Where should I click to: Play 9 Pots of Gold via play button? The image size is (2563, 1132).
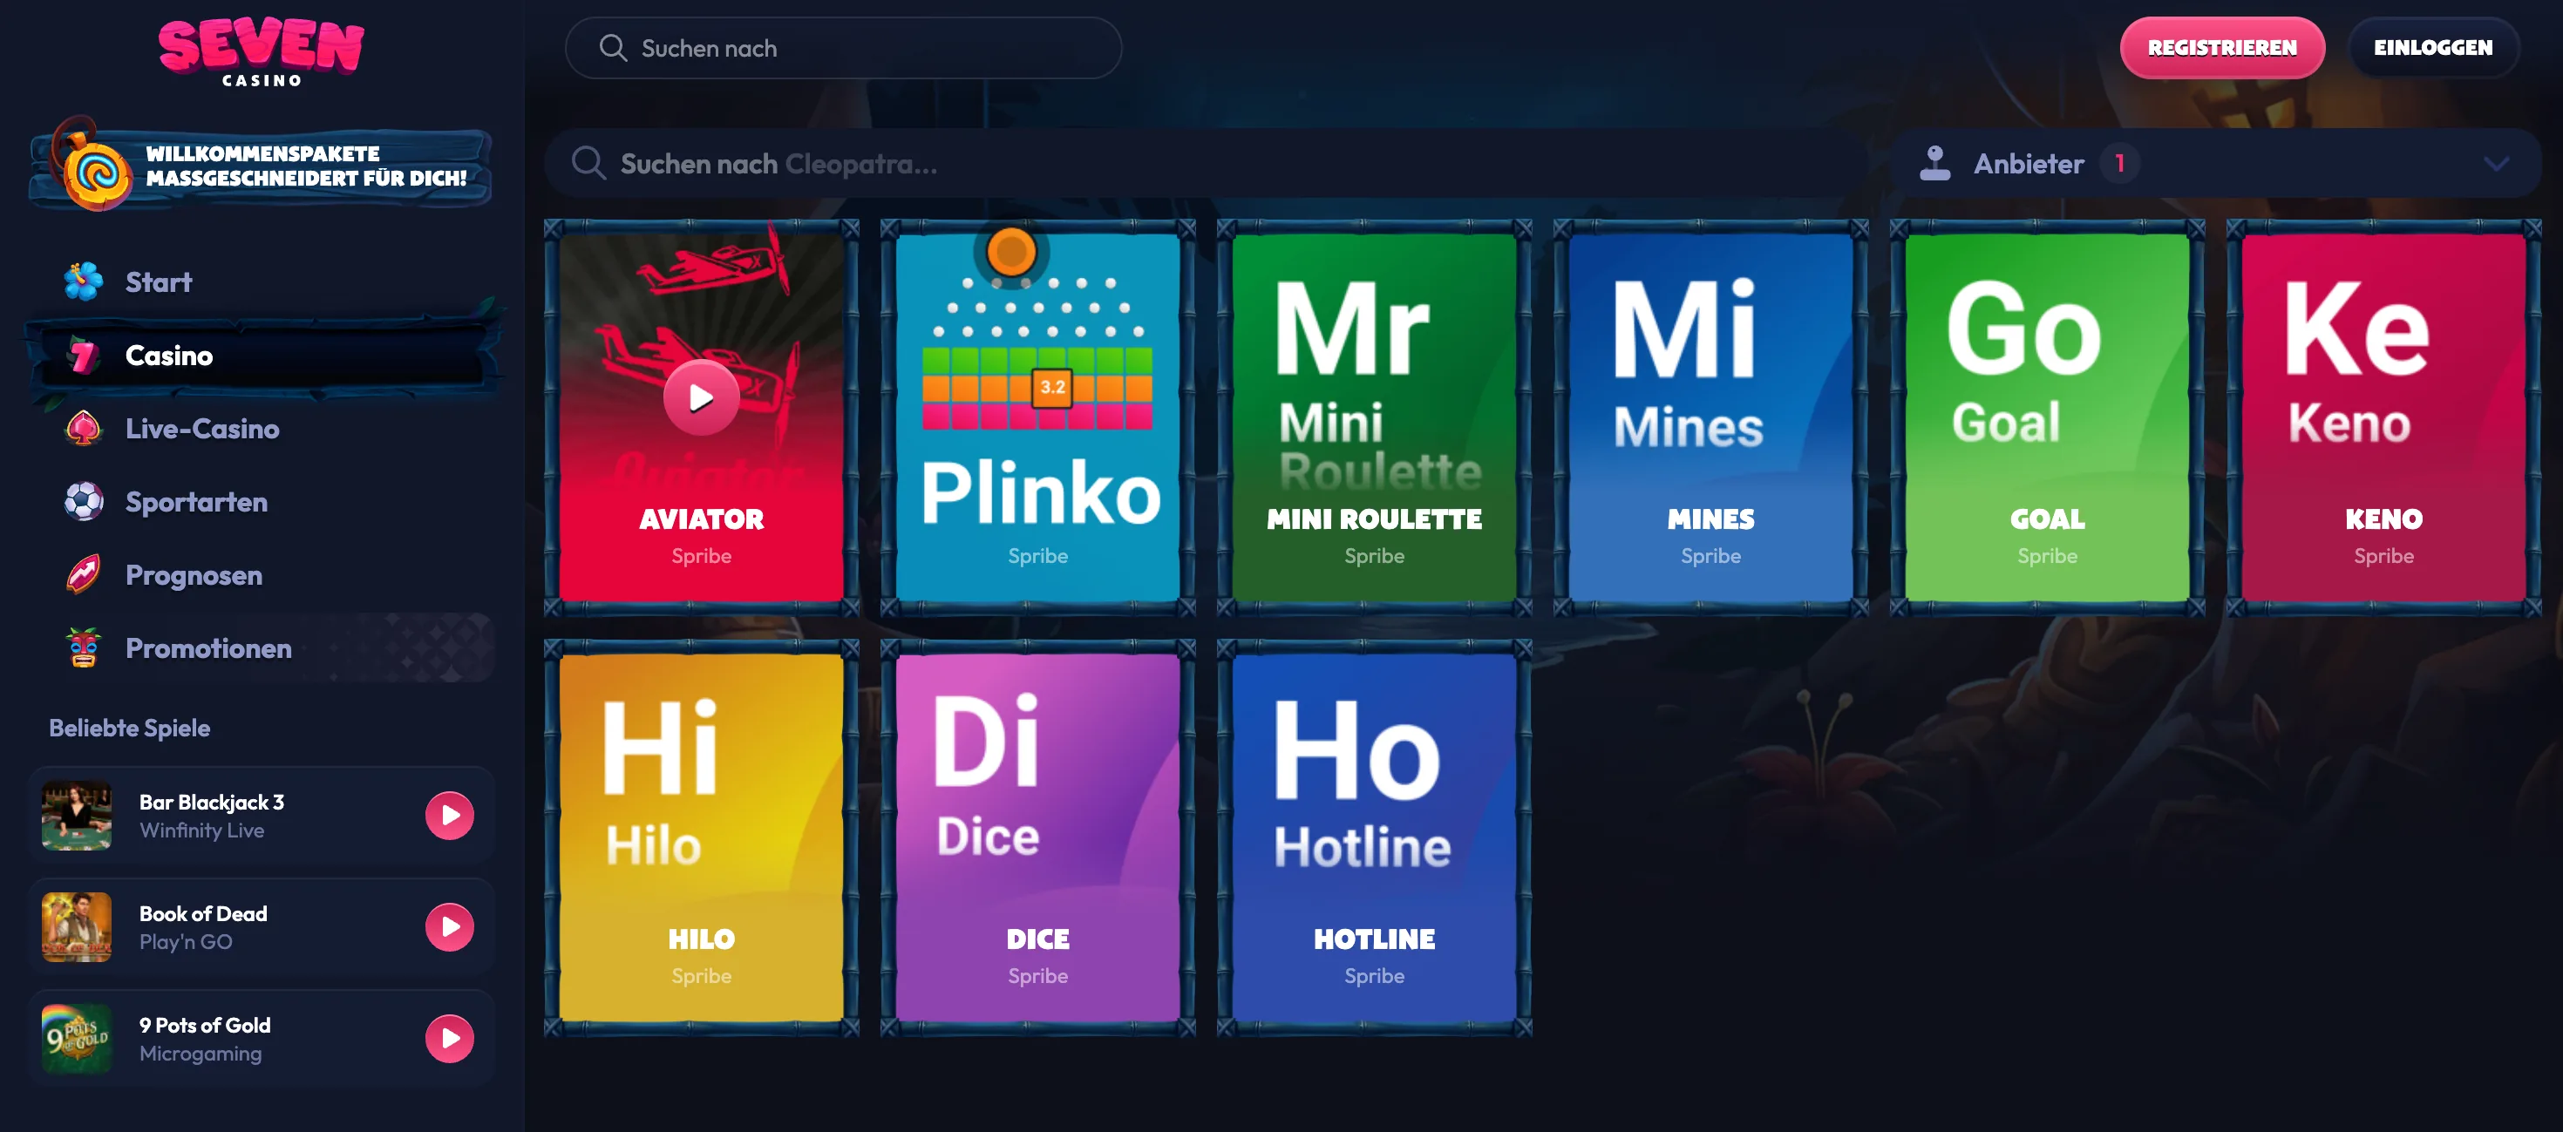pos(450,1039)
